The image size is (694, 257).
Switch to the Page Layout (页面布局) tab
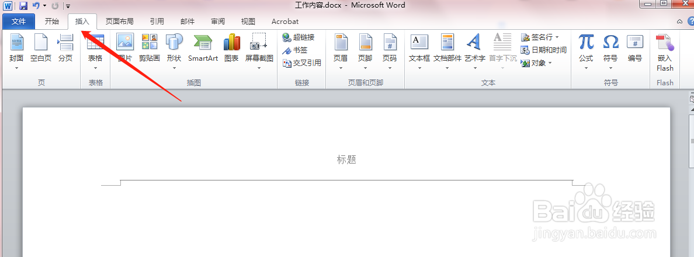(119, 21)
